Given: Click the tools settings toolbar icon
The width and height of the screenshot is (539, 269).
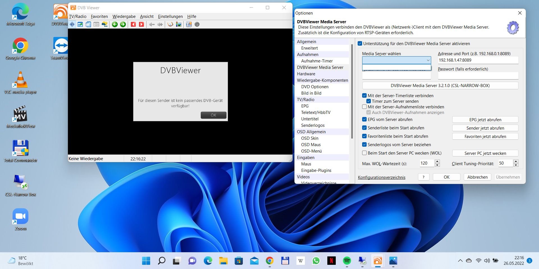Looking at the screenshot, I should point(189,24).
